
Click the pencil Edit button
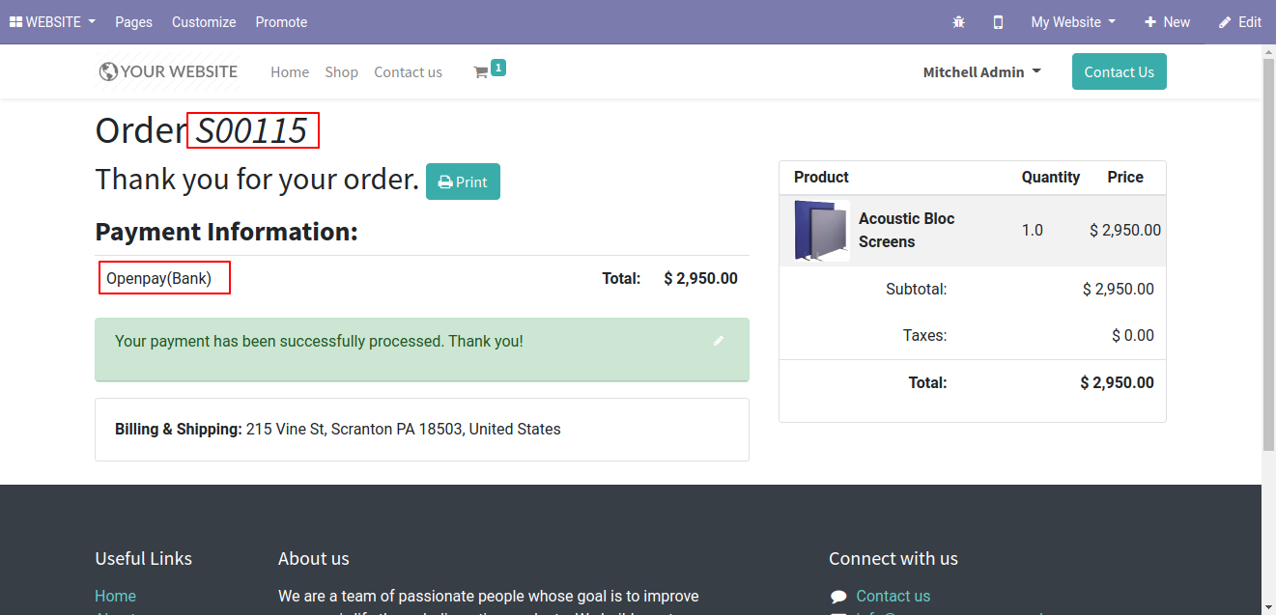pos(1239,22)
